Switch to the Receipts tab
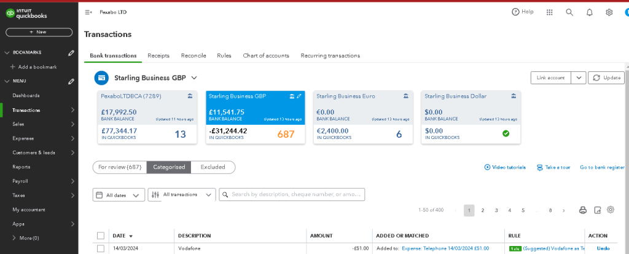The width and height of the screenshot is (629, 254). (x=158, y=55)
